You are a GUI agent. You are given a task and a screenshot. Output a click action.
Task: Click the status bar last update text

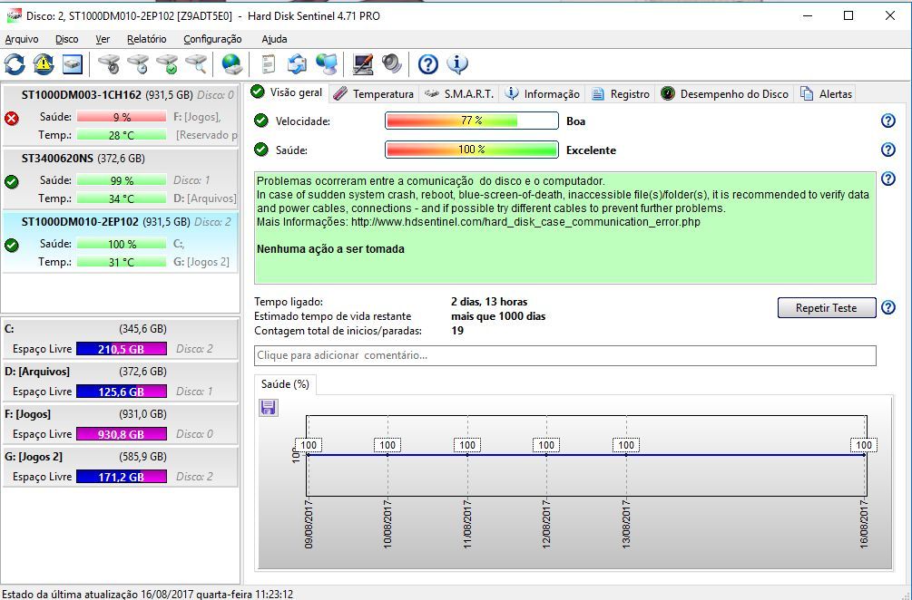coord(147,595)
